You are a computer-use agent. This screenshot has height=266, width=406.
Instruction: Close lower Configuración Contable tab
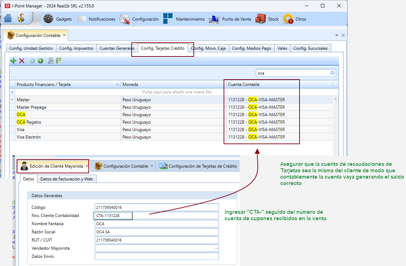click(x=152, y=166)
